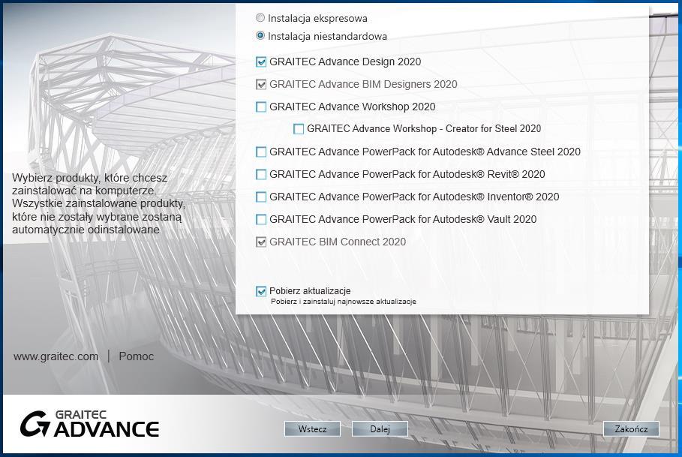
Task: Check PowerPack for Autodesk Vault 2020
Action: (x=261, y=220)
